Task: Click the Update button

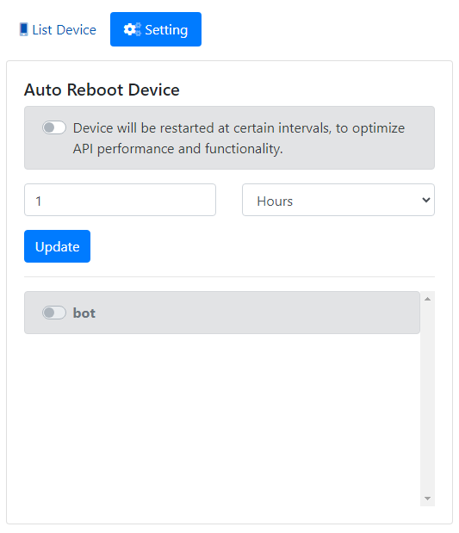Action: [x=57, y=246]
